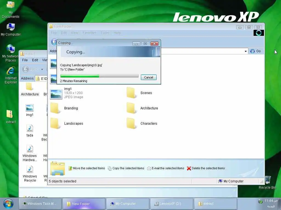Open My Computer desktop icon
Screen dimensions: 281x210
pos(11,30)
